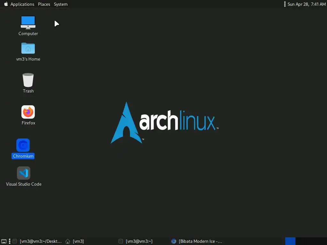Click the show desktop button in bottom panel
Image resolution: width=327 pixels, height=245 pixels.
point(4,241)
